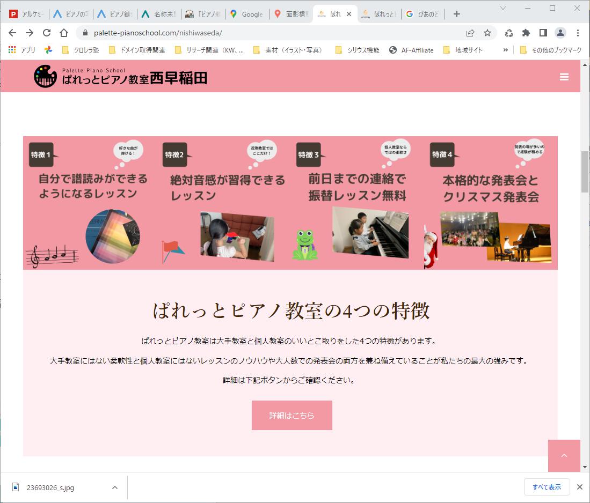590x503 pixels.
Task: Bookmark this page with the star icon
Action: click(x=487, y=33)
